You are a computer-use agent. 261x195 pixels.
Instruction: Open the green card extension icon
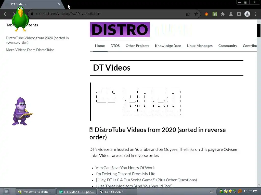[215, 14]
